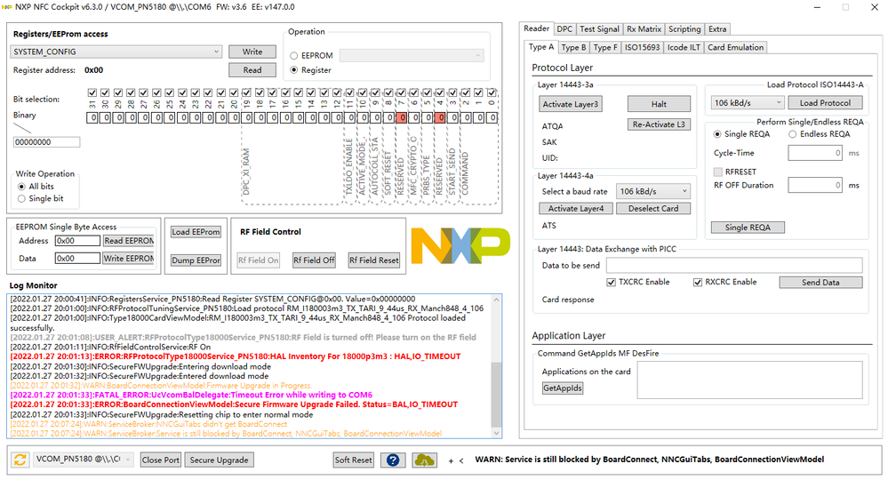888x480 pixels.
Task: Click the EEPROM Address 0x00 field
Action: [77, 241]
